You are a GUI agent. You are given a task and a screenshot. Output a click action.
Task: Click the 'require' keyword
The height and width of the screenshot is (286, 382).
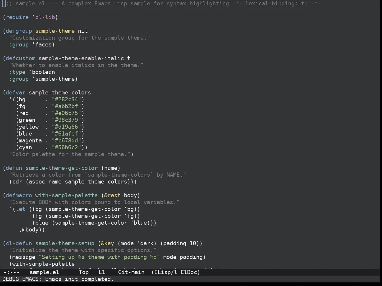tap(17, 17)
